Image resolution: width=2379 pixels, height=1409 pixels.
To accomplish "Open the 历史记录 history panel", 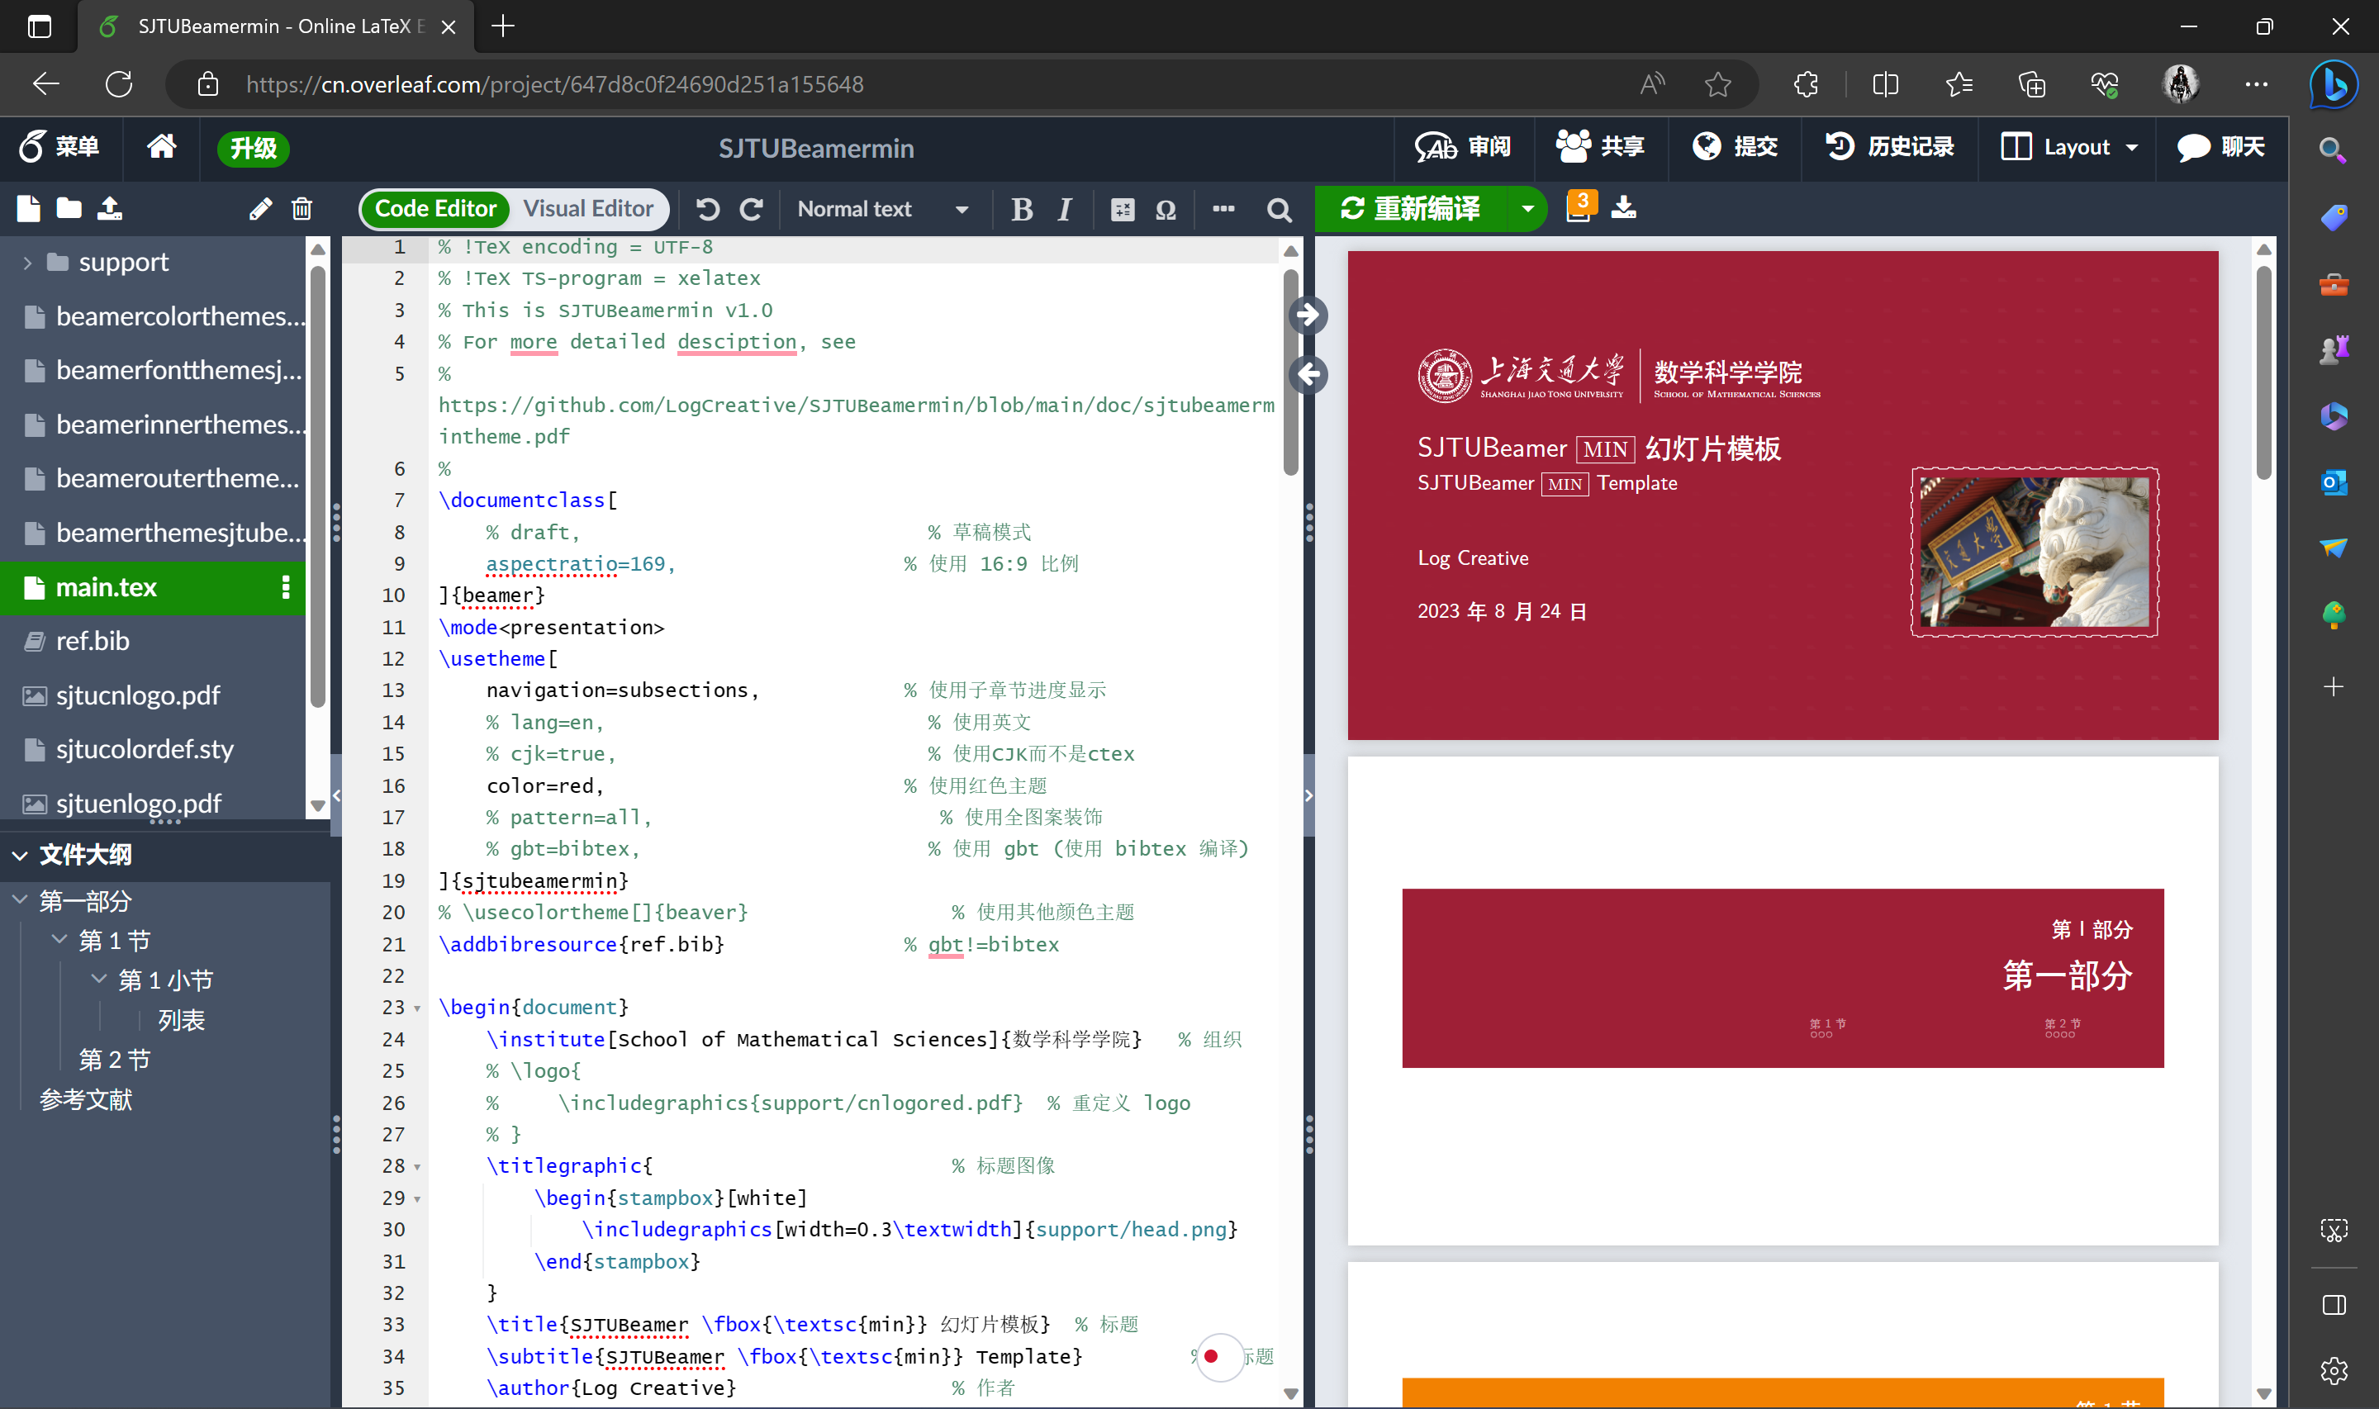I will click(x=1888, y=147).
